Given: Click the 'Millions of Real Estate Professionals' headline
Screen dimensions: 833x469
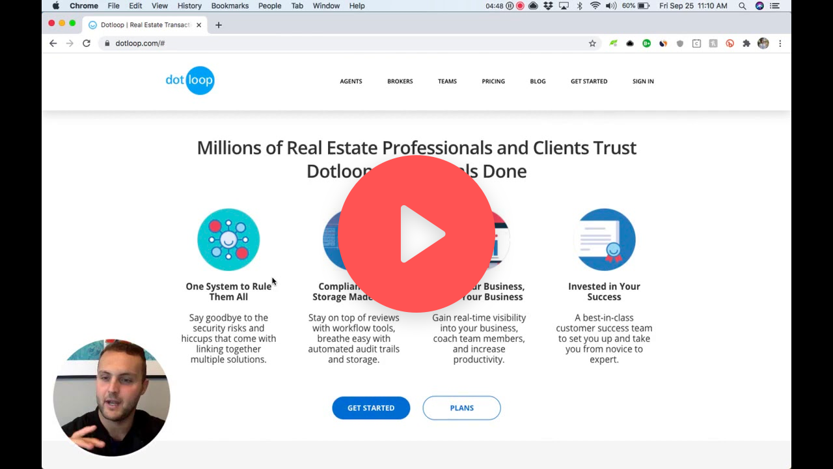Looking at the screenshot, I should pos(416,159).
